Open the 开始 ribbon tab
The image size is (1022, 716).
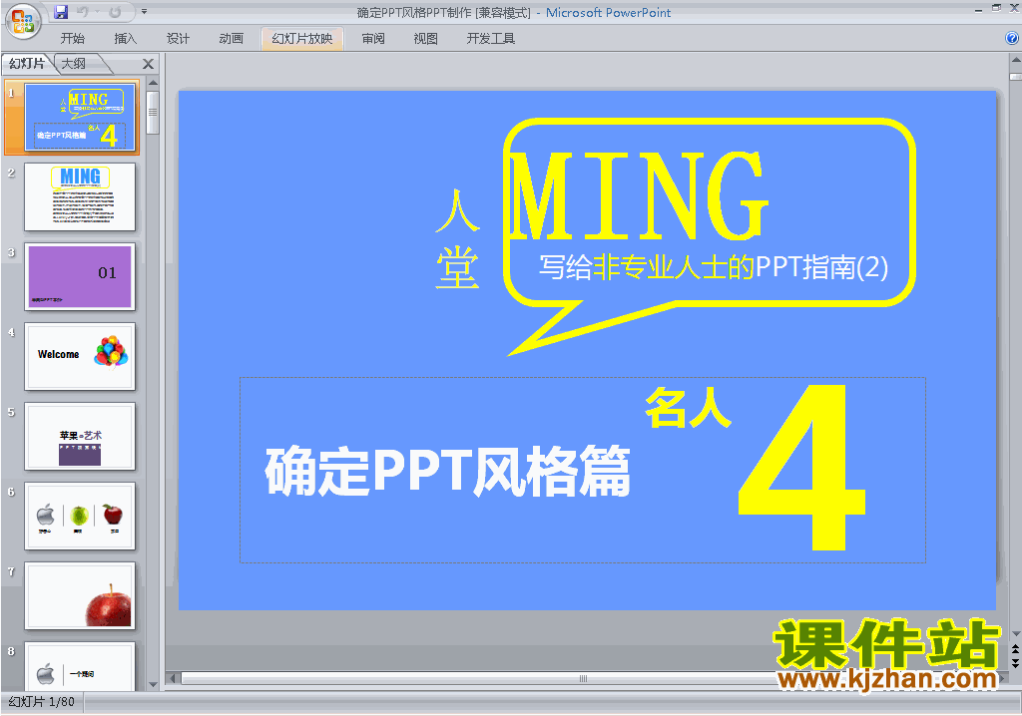[x=72, y=39]
